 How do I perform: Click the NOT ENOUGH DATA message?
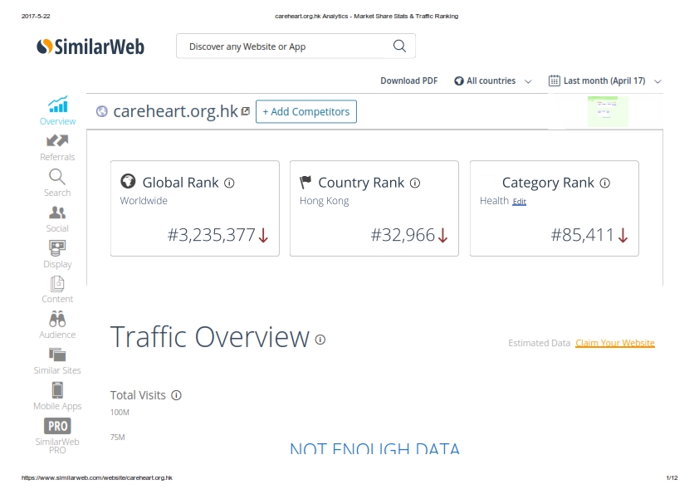pyautogui.click(x=374, y=448)
